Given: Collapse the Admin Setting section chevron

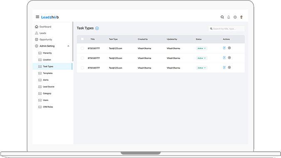Looking at the screenshot, I should pyautogui.click(x=68, y=46).
